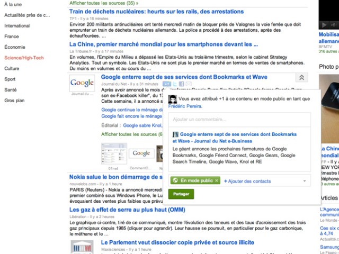Open the Google sabre Knol editorial link
Screen dimensions: 339x254
tap(142, 125)
